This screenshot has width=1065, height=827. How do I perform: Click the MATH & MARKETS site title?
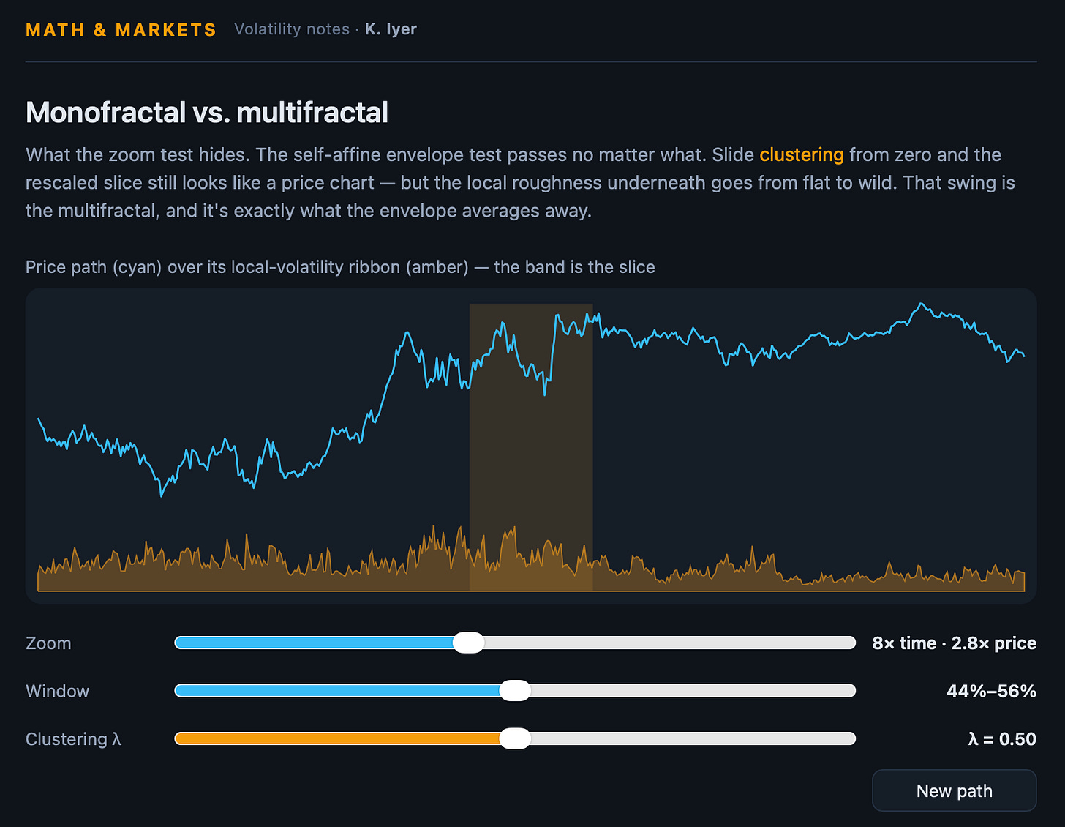tap(121, 30)
